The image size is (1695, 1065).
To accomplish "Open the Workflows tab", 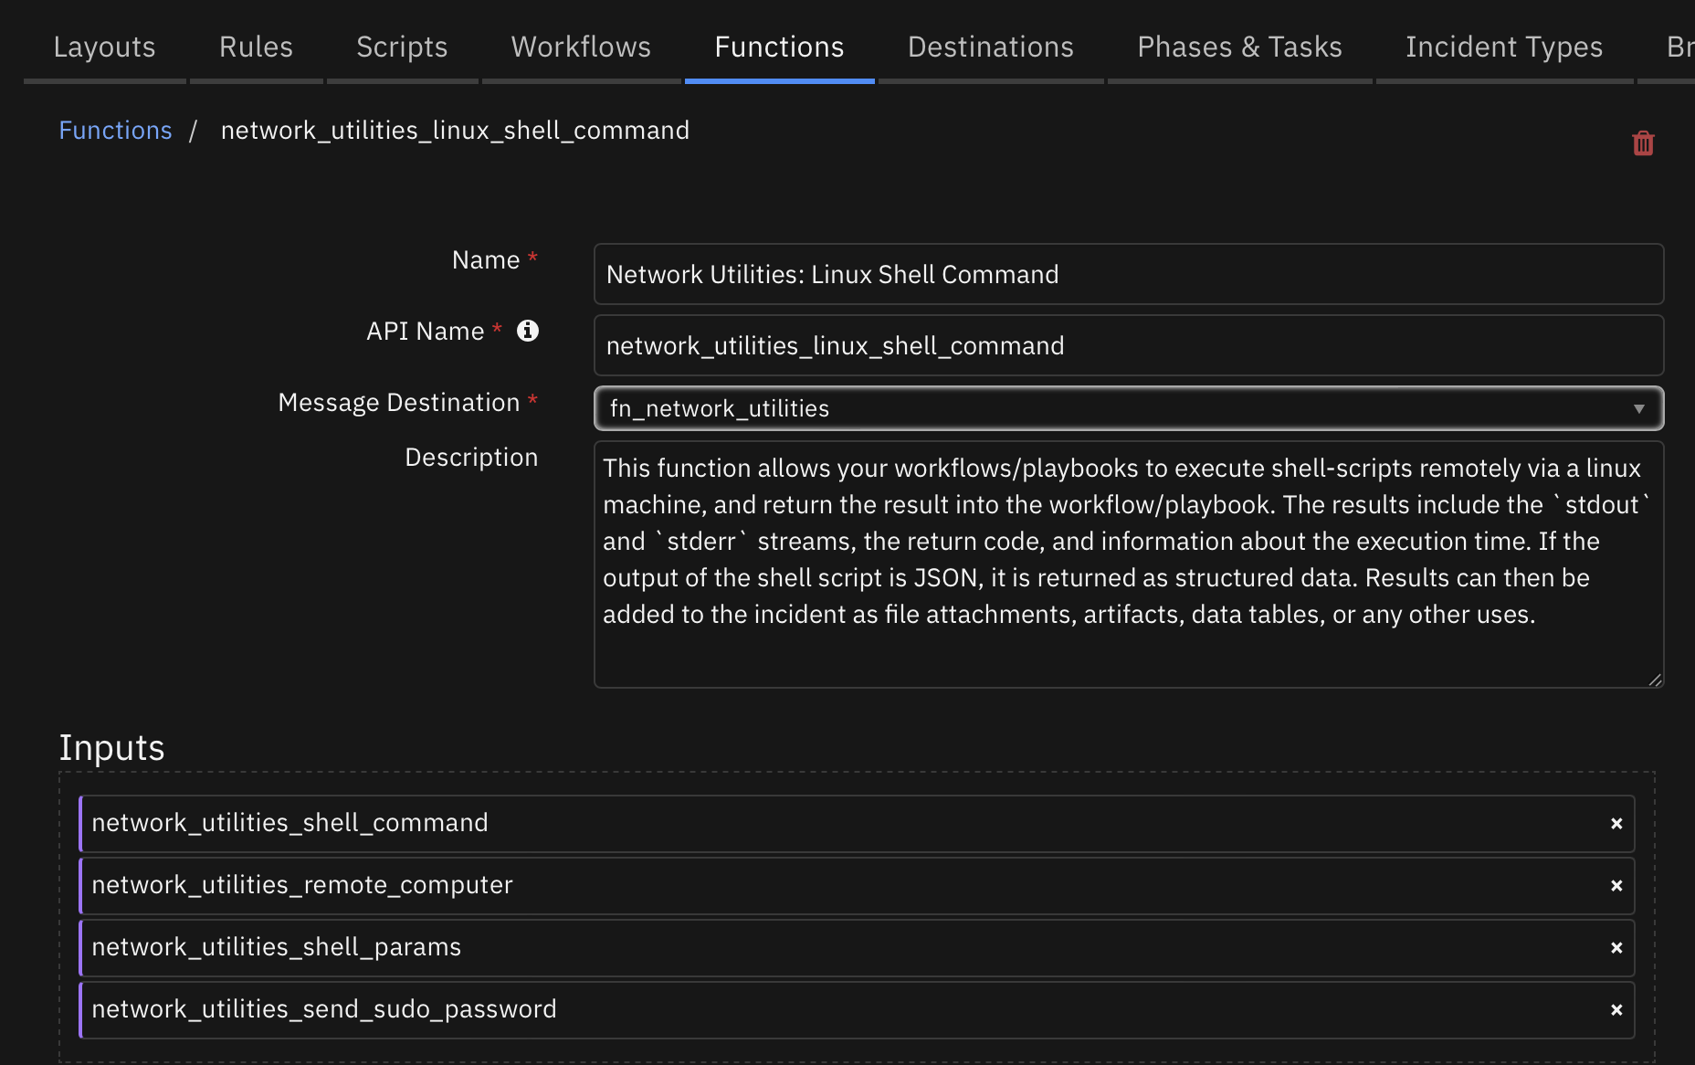I will point(581,47).
